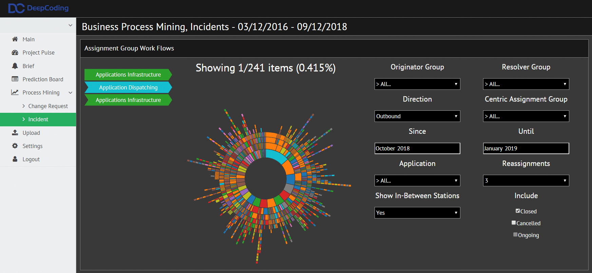This screenshot has width=592, height=273.
Task: Uncheck the Closed checkbox
Action: 518,211
